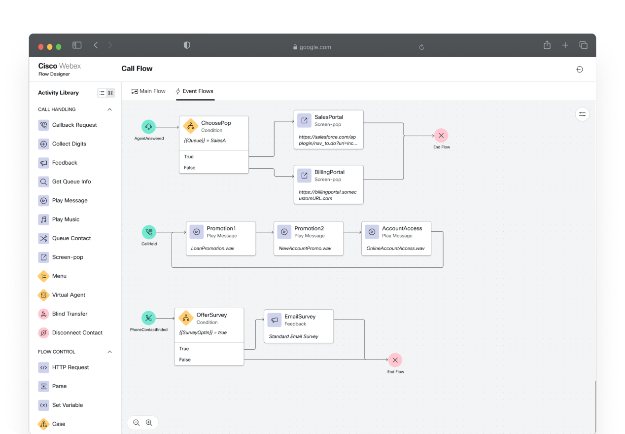Viewport: 625px width, 434px height.
Task: Open the browser share menu
Action: [547, 45]
